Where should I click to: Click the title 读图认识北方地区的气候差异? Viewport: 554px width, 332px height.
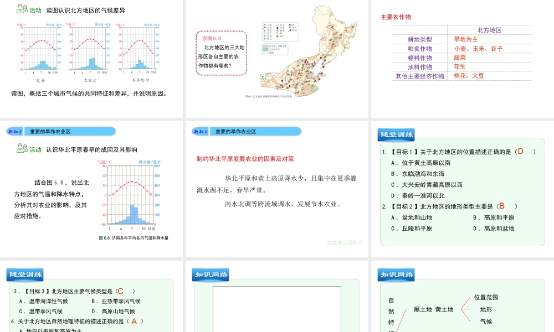click(85, 10)
